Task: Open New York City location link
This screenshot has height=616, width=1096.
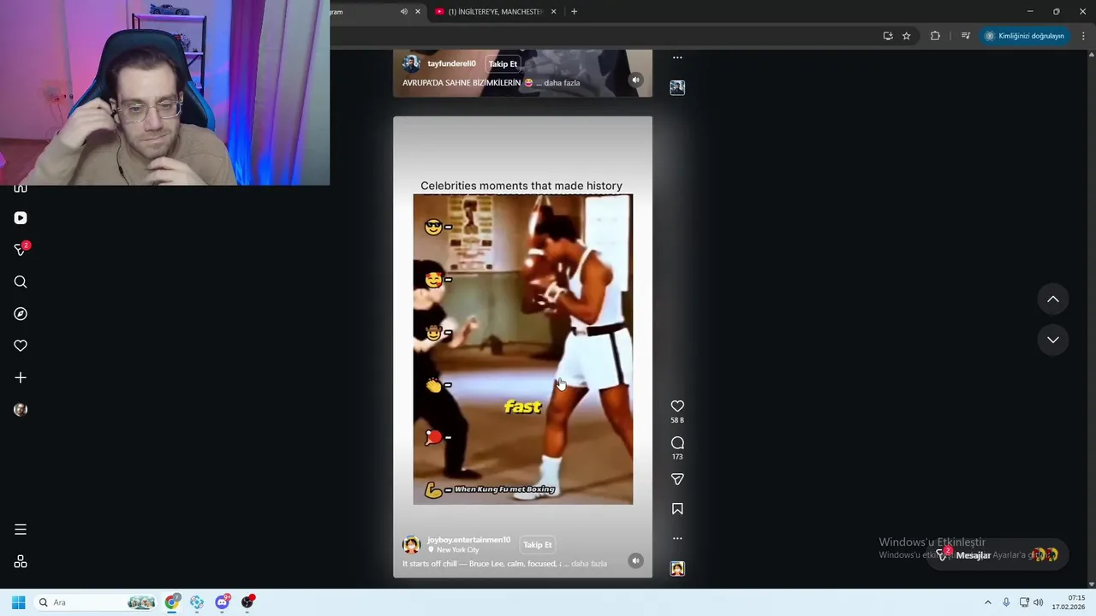Action: [458, 550]
